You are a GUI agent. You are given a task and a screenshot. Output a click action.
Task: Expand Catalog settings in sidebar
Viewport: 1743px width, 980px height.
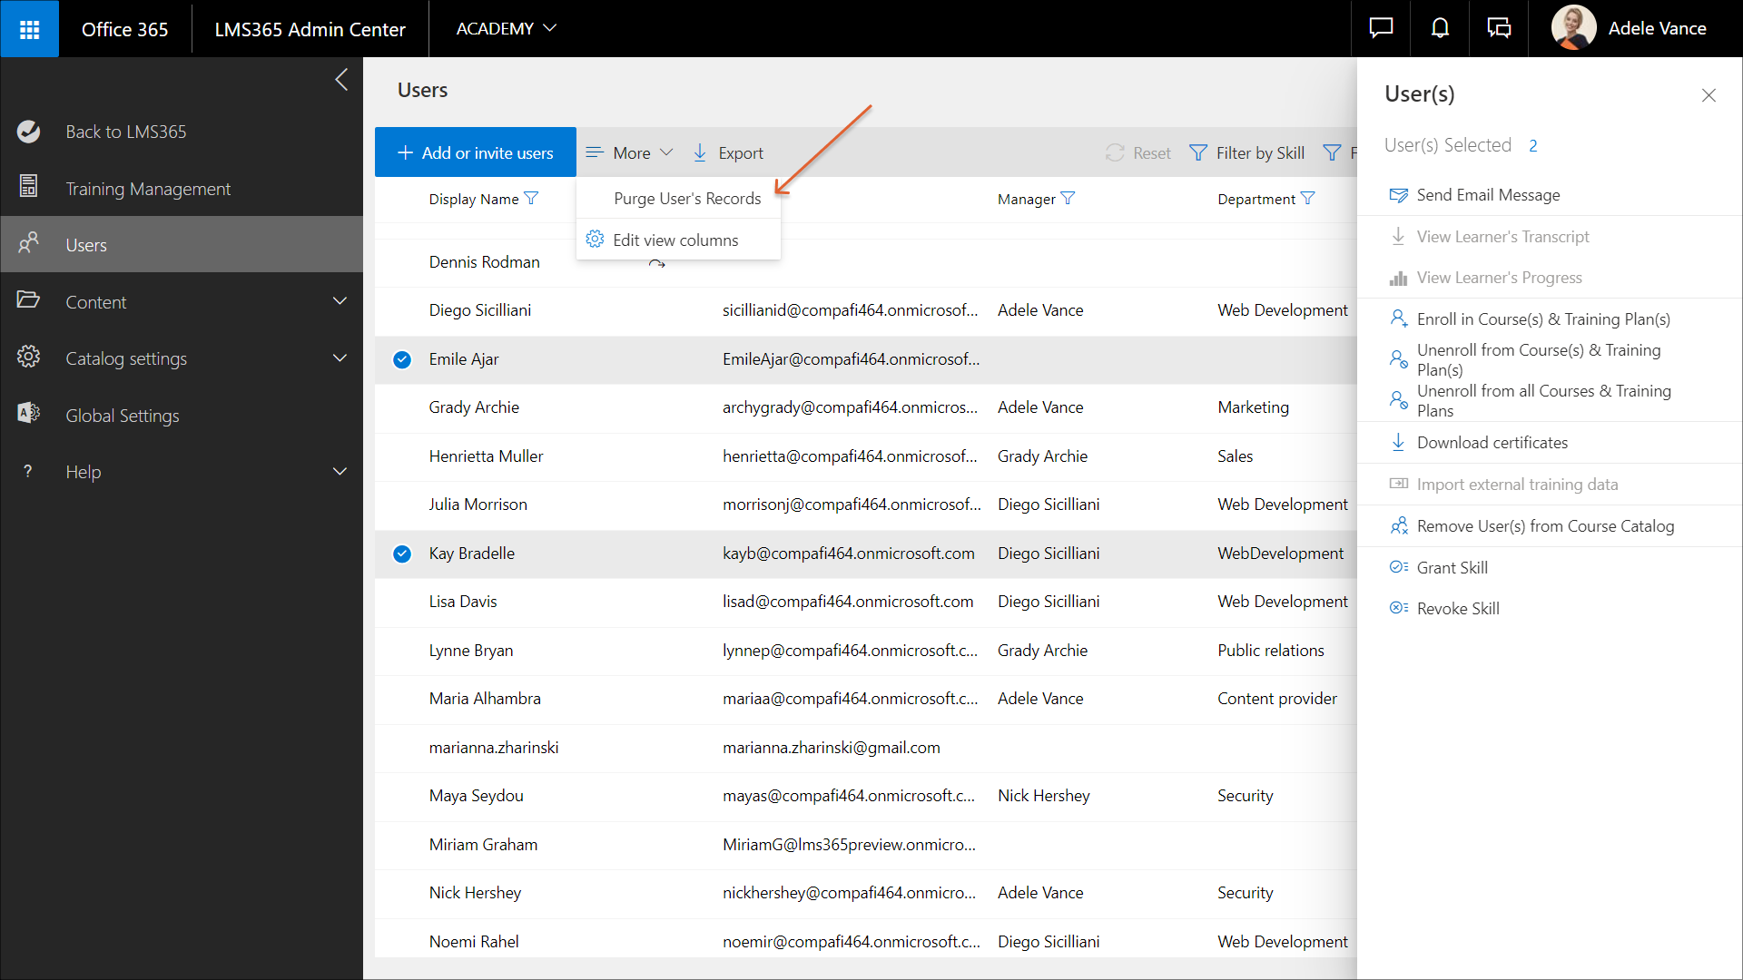(340, 358)
